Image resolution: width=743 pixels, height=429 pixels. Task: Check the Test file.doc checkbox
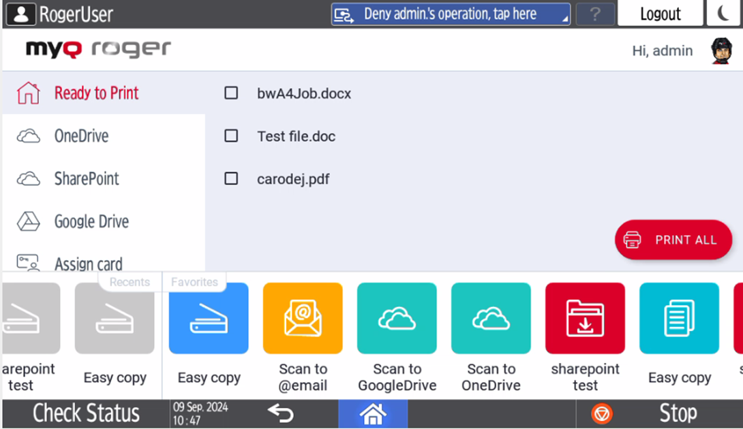tap(232, 136)
